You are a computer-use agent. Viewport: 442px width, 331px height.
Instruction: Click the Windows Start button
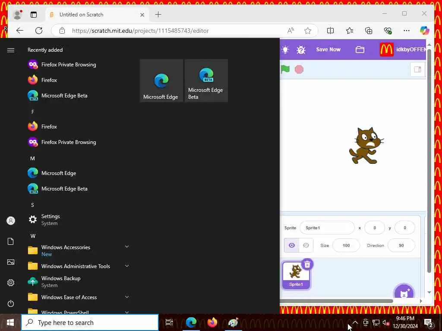click(10, 322)
